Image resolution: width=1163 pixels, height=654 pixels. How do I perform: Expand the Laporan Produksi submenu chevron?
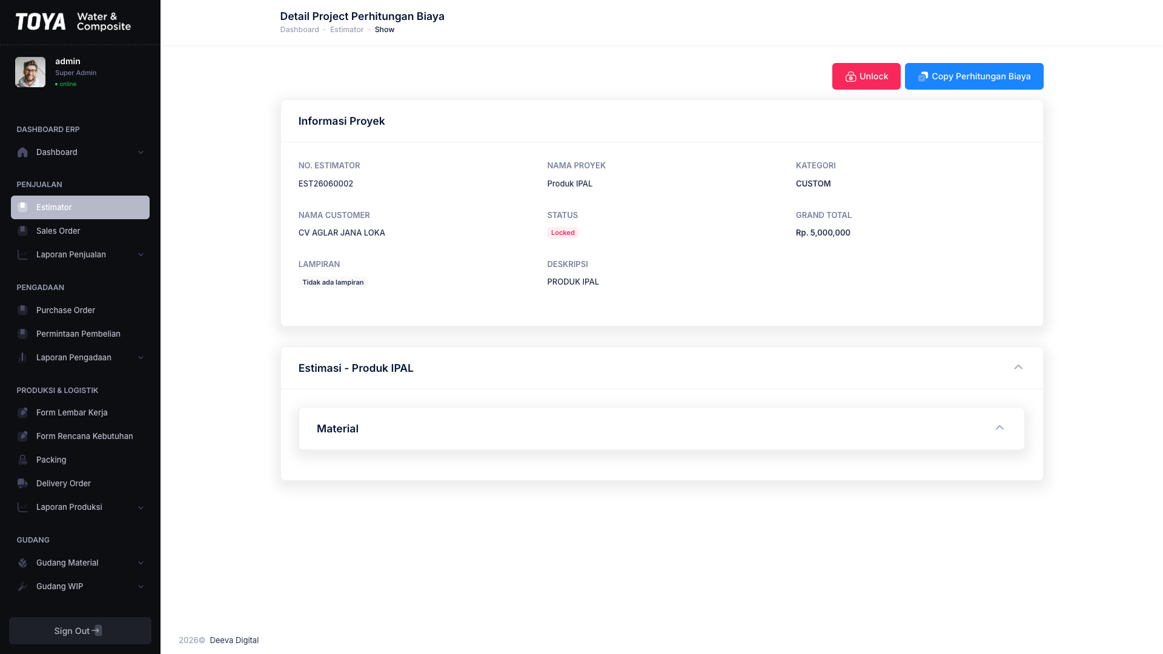(x=141, y=507)
